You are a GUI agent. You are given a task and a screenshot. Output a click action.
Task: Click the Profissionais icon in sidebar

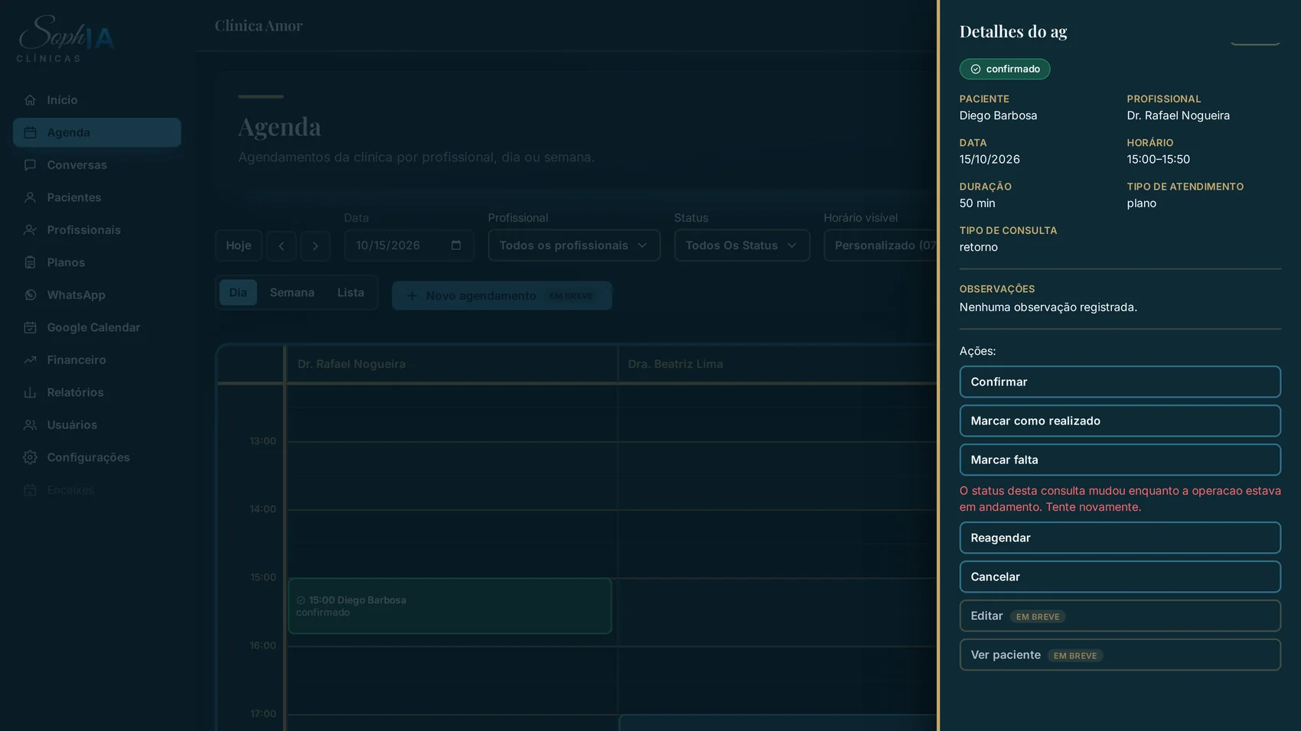coord(30,230)
